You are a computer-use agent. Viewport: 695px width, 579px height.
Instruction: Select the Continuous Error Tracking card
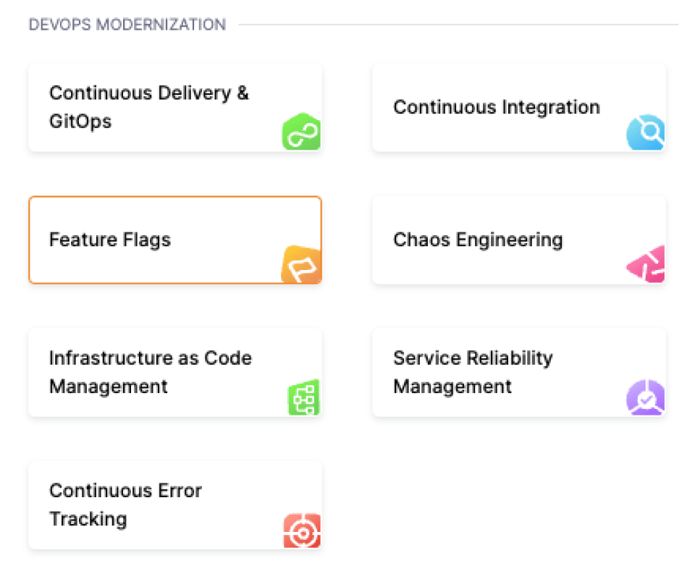(175, 505)
